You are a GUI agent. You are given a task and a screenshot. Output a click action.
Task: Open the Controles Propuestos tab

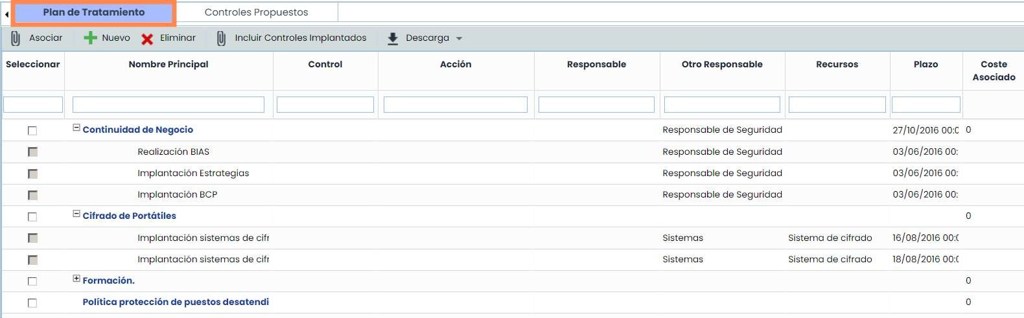point(256,12)
